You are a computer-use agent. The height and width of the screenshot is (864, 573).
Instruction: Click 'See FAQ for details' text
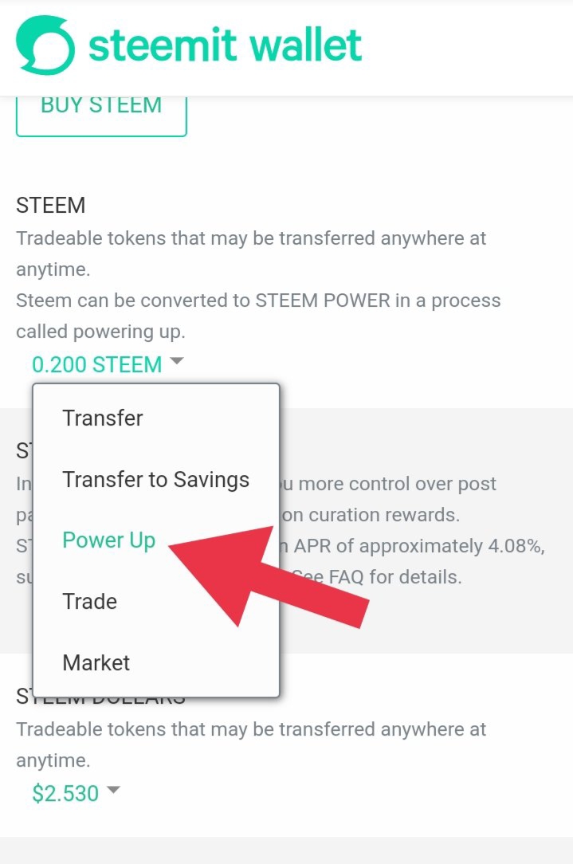[378, 576]
